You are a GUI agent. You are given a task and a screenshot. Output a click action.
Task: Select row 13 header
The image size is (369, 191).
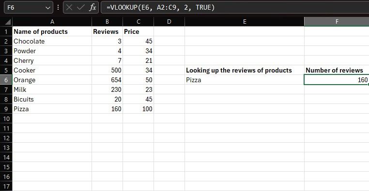6,148
